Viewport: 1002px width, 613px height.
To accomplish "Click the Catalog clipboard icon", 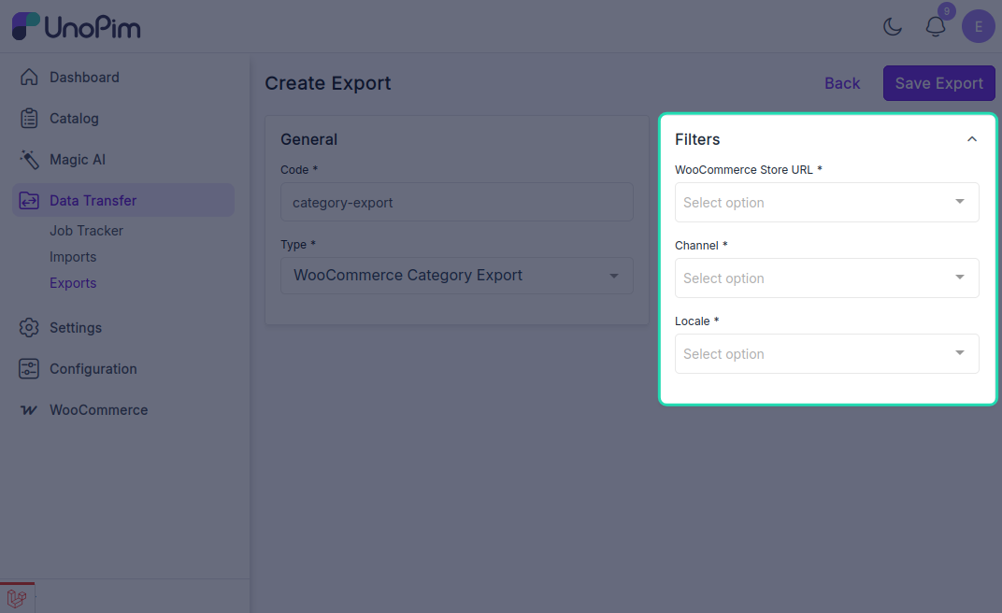I will pyautogui.click(x=29, y=118).
